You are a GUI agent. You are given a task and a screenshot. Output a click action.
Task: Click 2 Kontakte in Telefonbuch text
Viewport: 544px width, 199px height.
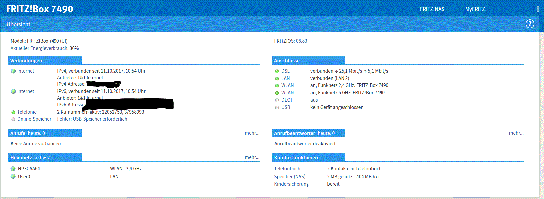(x=354, y=169)
